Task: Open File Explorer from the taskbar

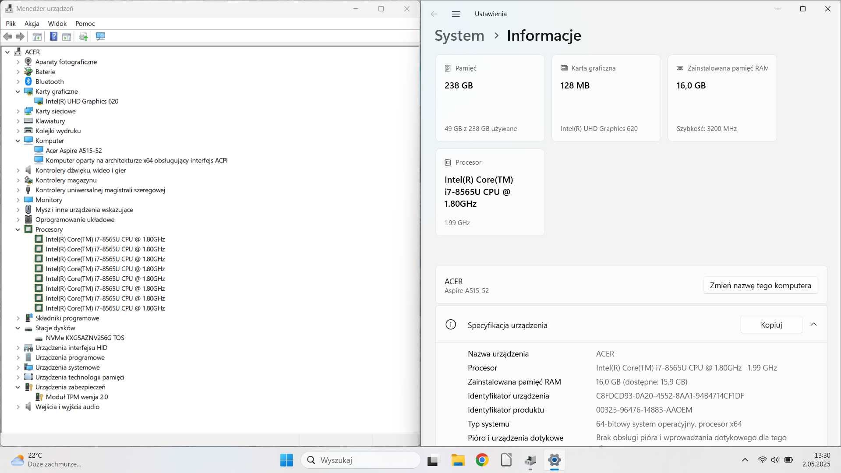Action: 458,460
